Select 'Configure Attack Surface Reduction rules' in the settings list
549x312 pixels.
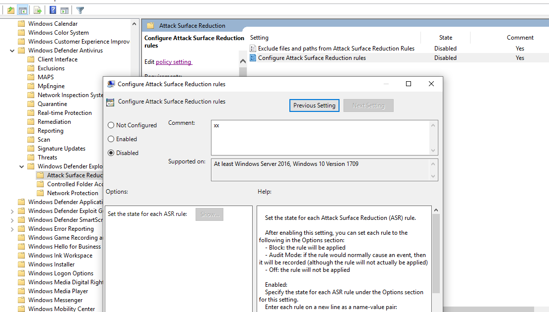(312, 58)
